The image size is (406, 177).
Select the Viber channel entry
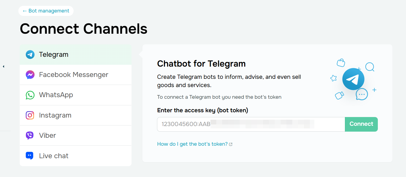pos(48,135)
